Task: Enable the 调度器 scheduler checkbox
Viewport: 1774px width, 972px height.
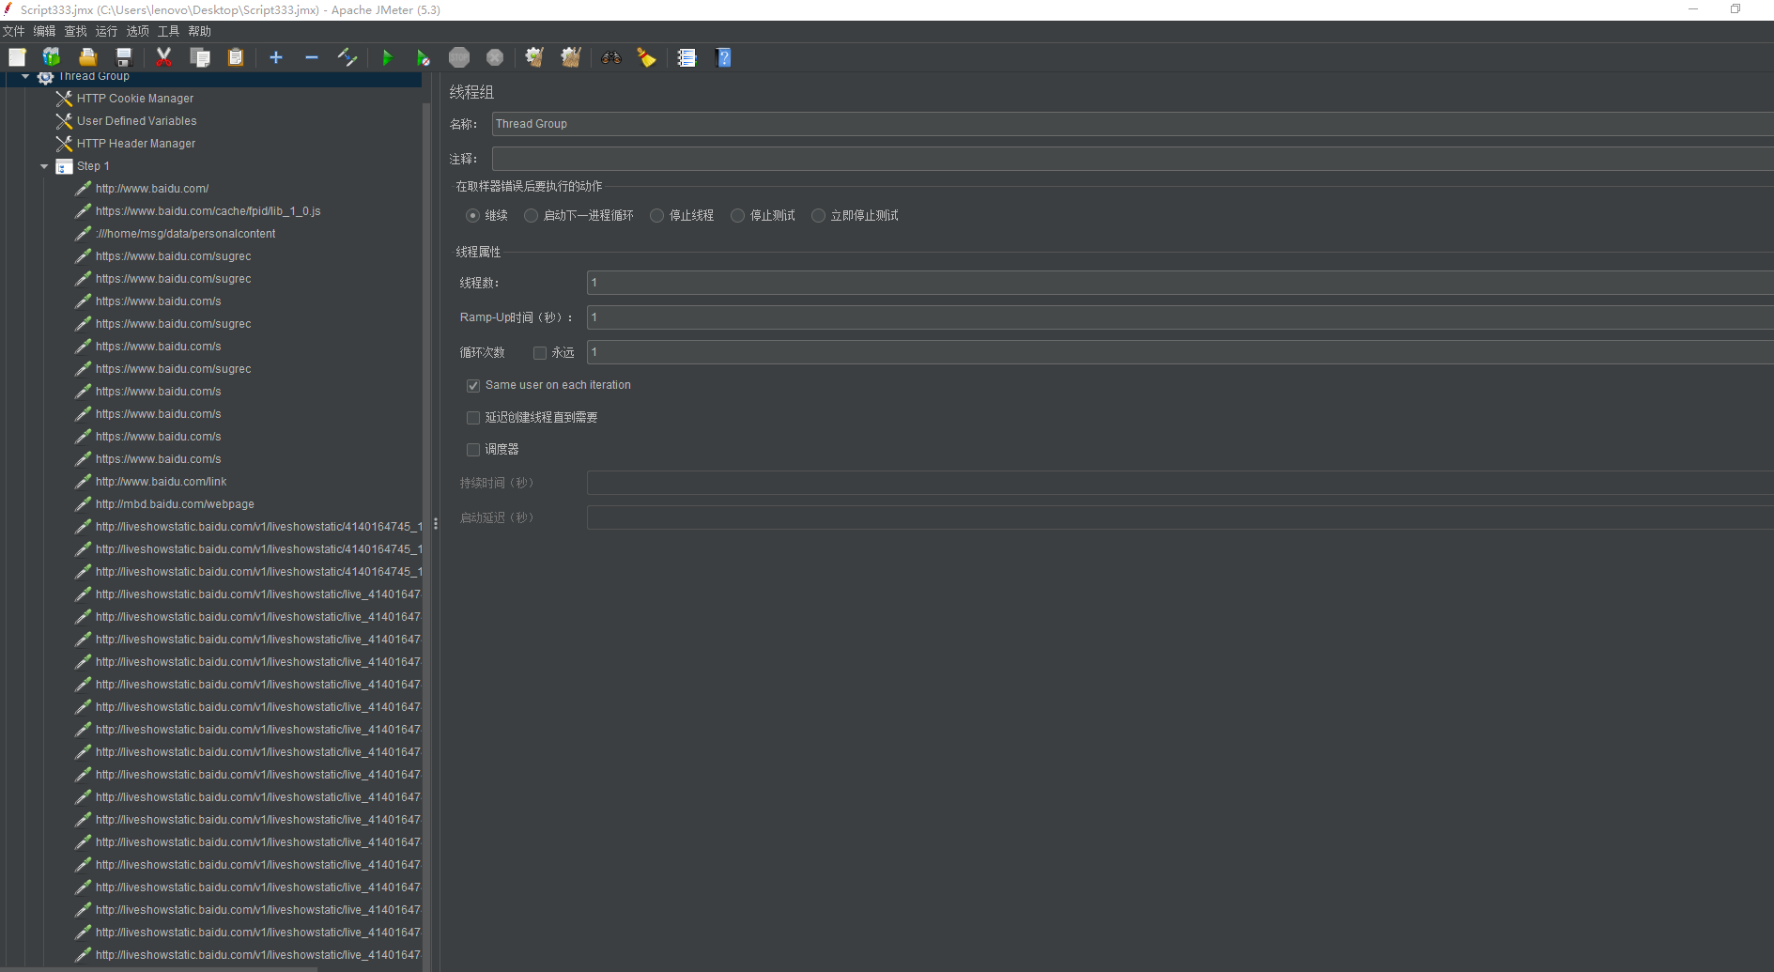Action: pos(473,450)
